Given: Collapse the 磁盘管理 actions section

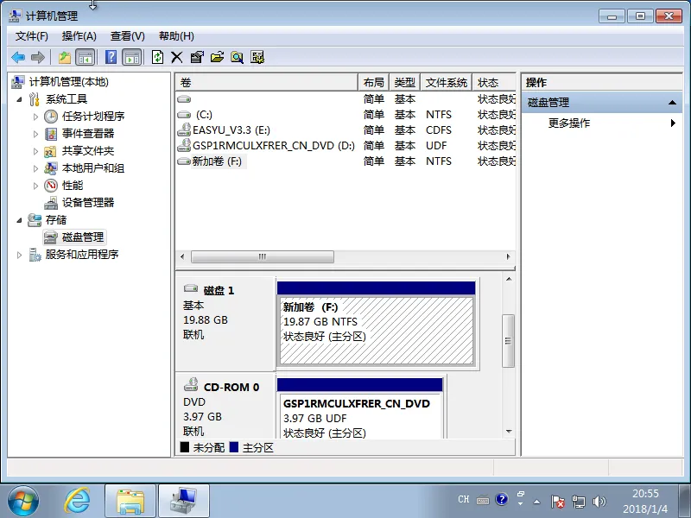Looking at the screenshot, I should pos(672,103).
